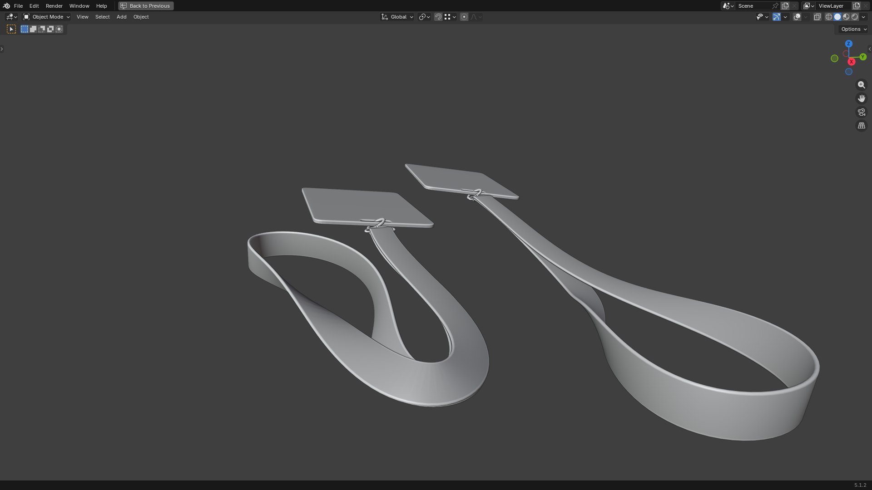The width and height of the screenshot is (872, 490).
Task: Expand the Options dropdown
Action: pyautogui.click(x=854, y=29)
